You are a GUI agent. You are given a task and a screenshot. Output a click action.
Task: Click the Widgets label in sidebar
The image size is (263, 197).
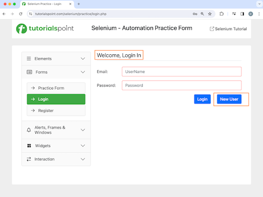click(x=43, y=146)
